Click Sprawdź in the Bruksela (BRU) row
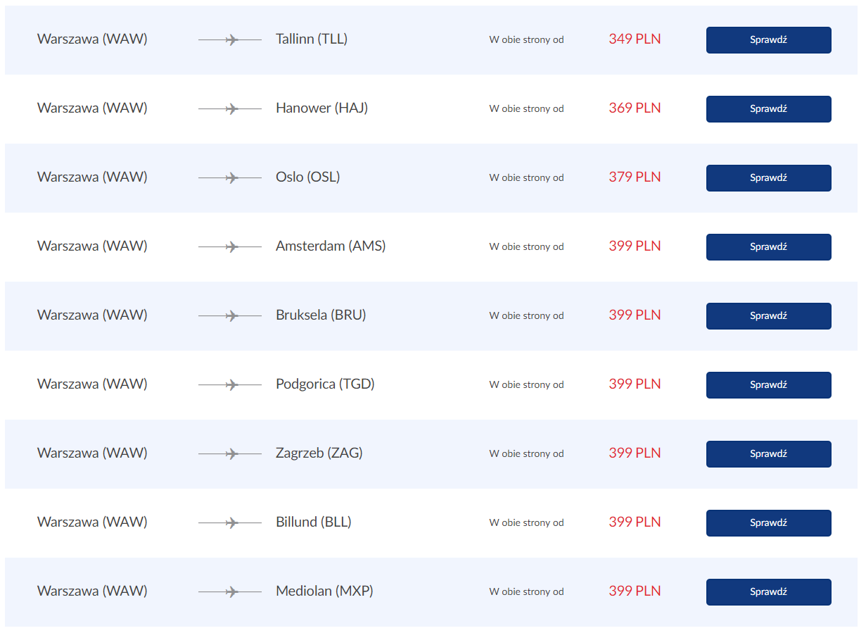866x633 pixels. click(768, 316)
